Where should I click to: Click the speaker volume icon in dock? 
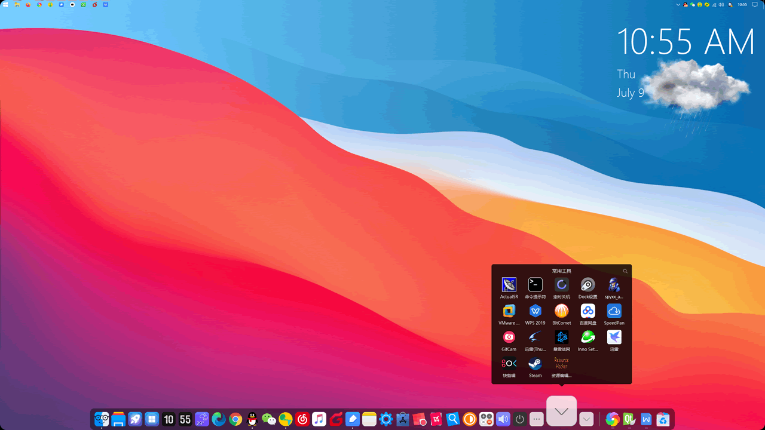coord(503,419)
